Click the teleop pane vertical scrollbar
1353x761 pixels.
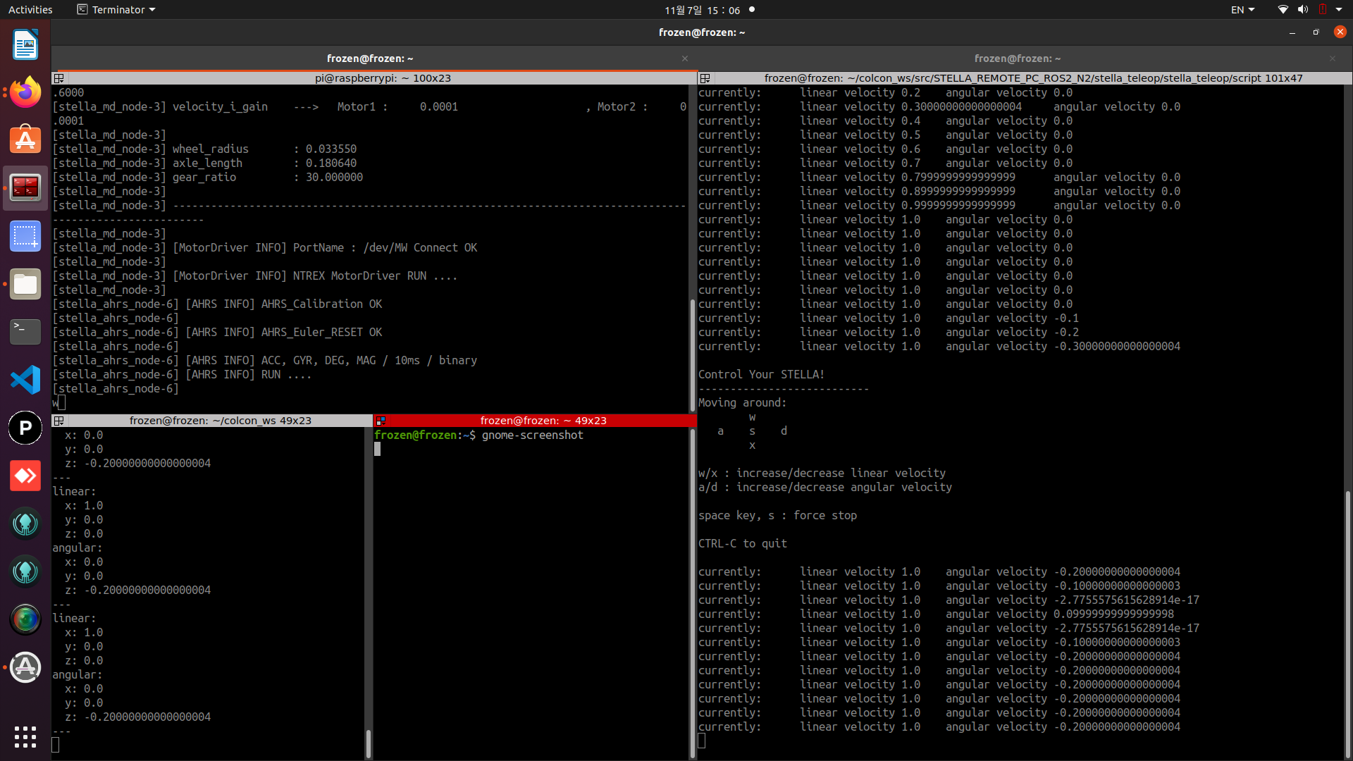[x=1347, y=620]
